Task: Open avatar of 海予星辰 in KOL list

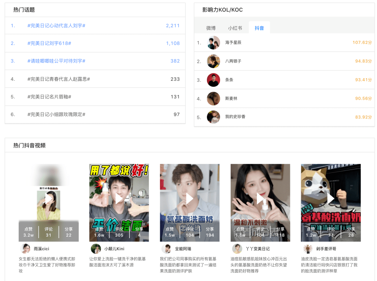Action: [x=213, y=43]
